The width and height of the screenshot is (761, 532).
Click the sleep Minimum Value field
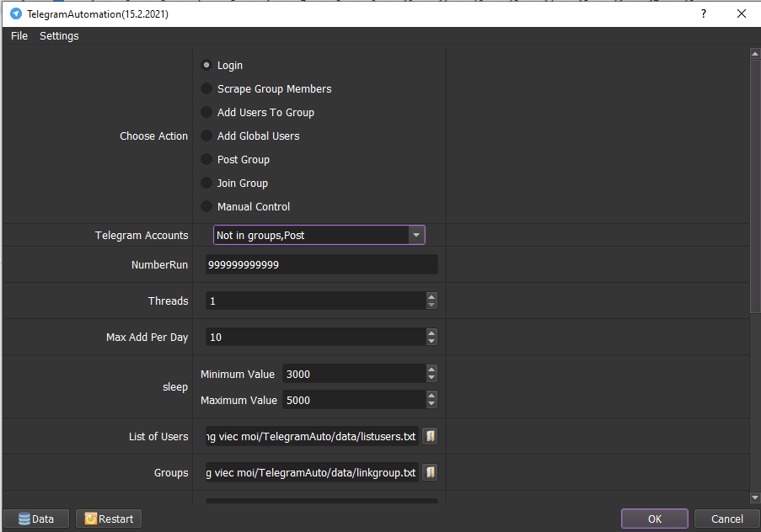tap(354, 374)
